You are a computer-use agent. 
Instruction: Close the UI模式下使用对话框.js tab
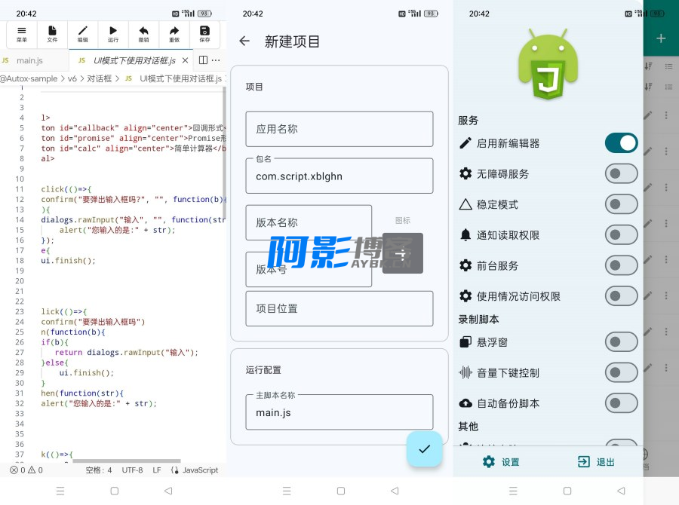point(186,60)
